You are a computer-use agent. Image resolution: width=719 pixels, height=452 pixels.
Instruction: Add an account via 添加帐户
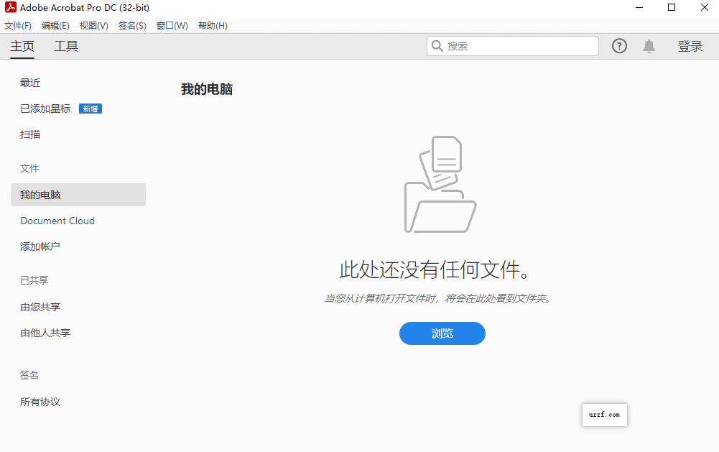pyautogui.click(x=41, y=246)
